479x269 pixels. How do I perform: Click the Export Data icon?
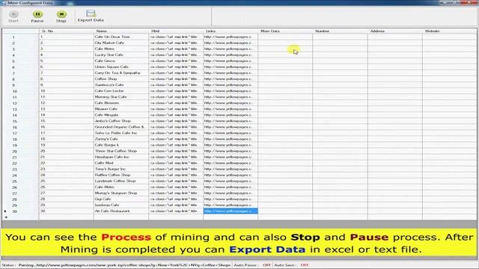click(91, 13)
